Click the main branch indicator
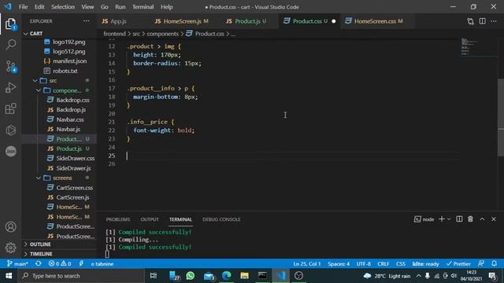Screen dimensions: 504x283 pyautogui.click(x=17, y=264)
